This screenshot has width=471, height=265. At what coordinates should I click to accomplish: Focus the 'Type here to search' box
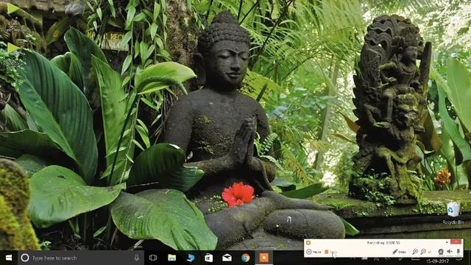[x=81, y=258]
